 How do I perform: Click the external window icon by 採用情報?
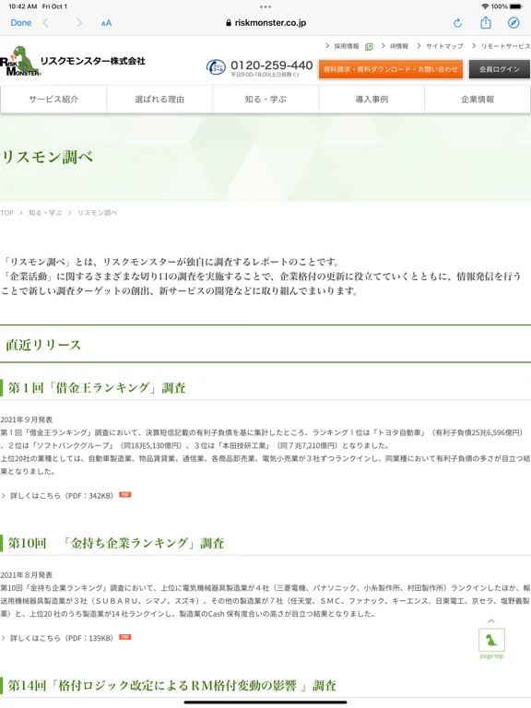[369, 46]
